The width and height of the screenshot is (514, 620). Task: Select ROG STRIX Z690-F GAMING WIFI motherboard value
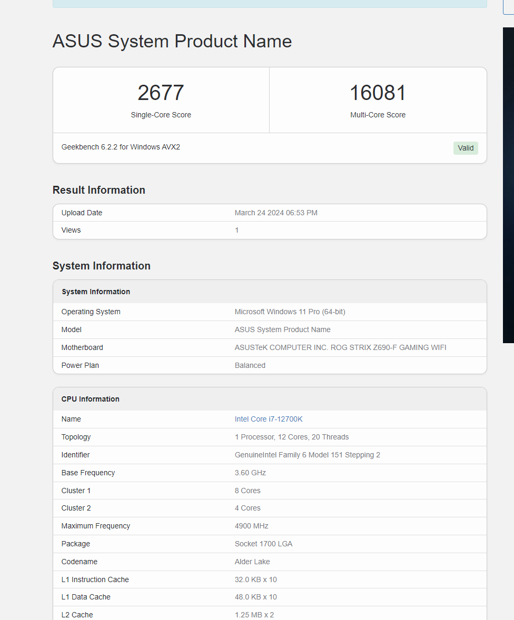(x=340, y=347)
